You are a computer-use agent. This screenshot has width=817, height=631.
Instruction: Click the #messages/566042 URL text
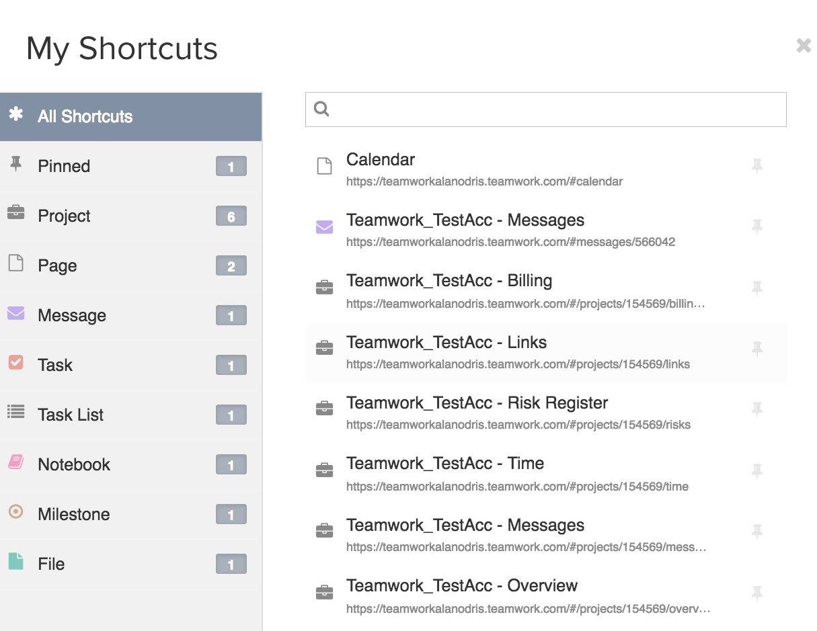click(x=511, y=242)
